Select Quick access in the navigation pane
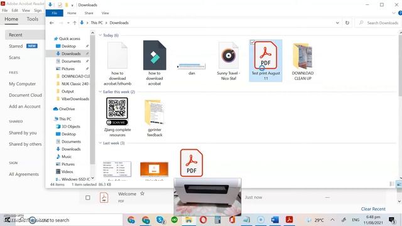 [69, 39]
